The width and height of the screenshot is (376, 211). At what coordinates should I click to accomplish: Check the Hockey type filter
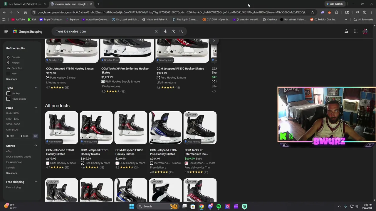point(8,93)
